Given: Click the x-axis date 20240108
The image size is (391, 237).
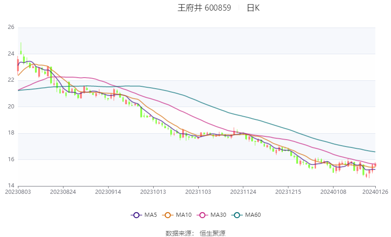Looking at the screenshot, I should [333, 192].
